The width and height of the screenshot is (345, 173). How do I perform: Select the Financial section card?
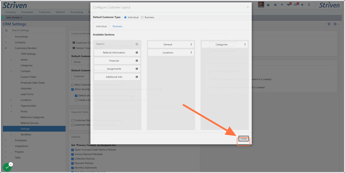117,61
